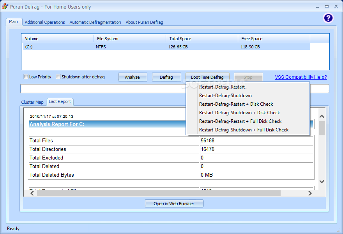Click the Total Directories value 16476
The width and height of the screenshot is (343, 234).
[208, 149]
